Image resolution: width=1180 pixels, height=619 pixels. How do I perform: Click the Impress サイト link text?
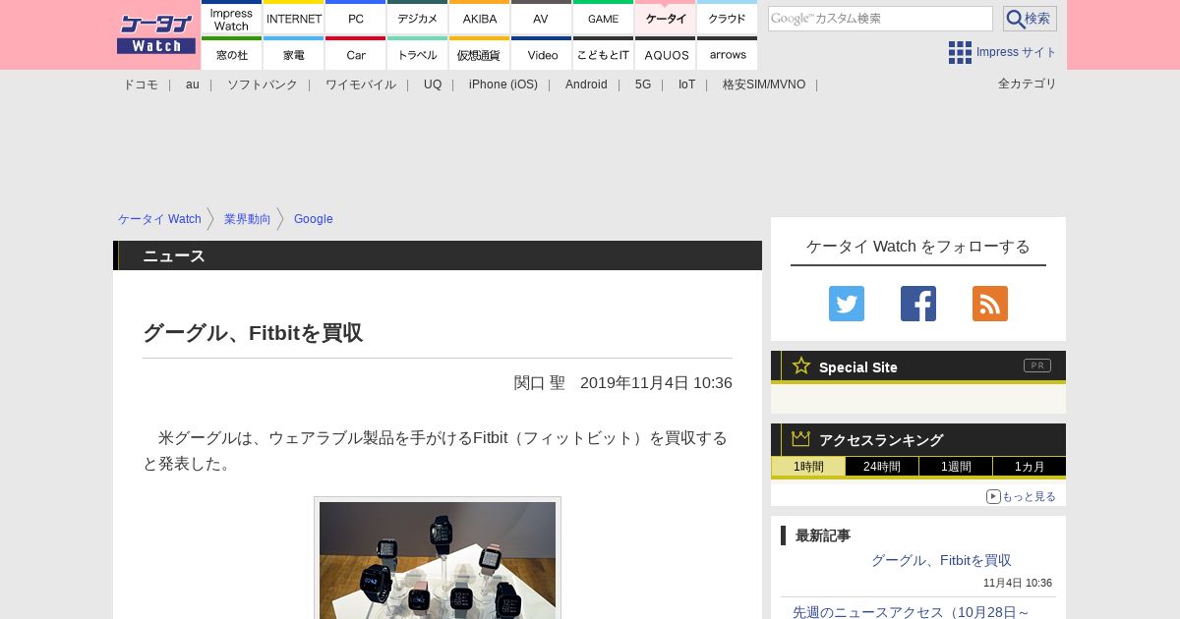(1017, 52)
